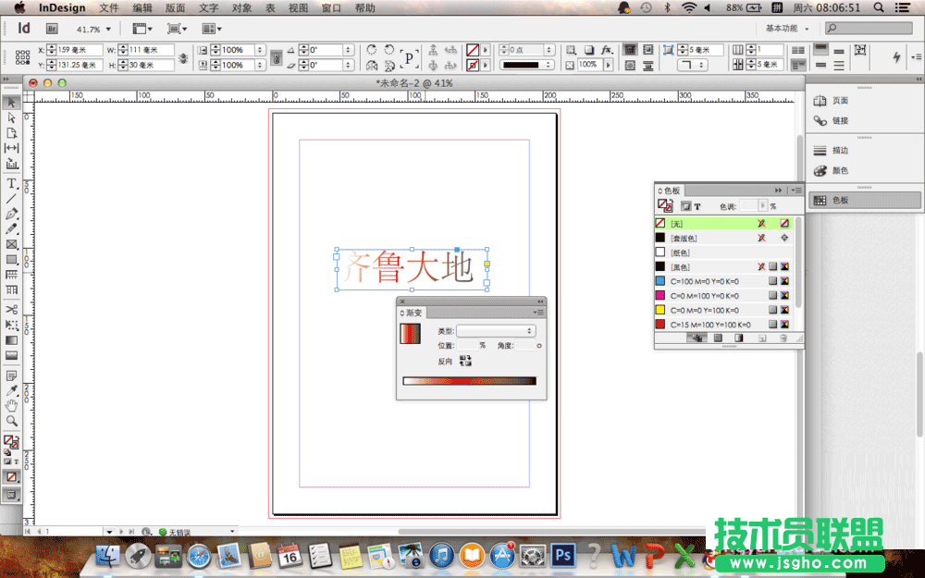Open the Swatches panel flyout menu

(795, 189)
